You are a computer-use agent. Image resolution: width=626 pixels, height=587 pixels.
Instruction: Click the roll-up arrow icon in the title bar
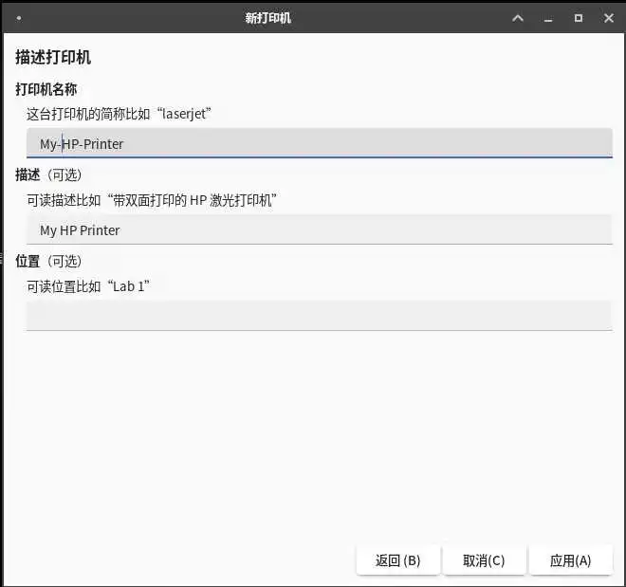pos(518,18)
